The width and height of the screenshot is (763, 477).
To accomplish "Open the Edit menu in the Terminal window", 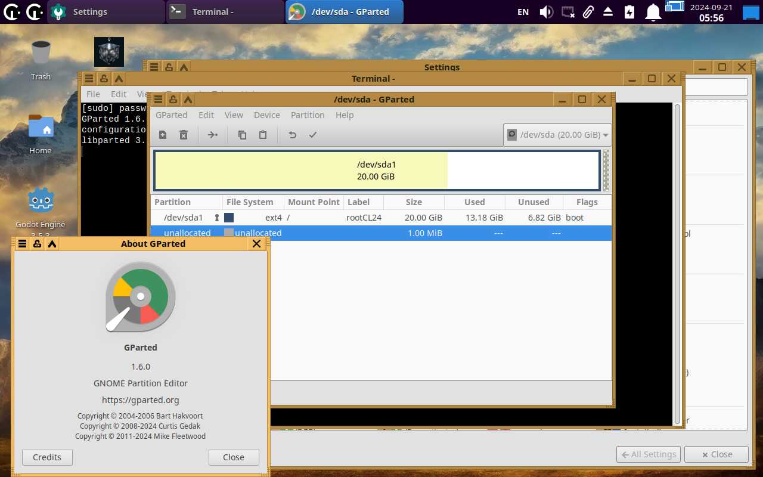I will (x=119, y=94).
